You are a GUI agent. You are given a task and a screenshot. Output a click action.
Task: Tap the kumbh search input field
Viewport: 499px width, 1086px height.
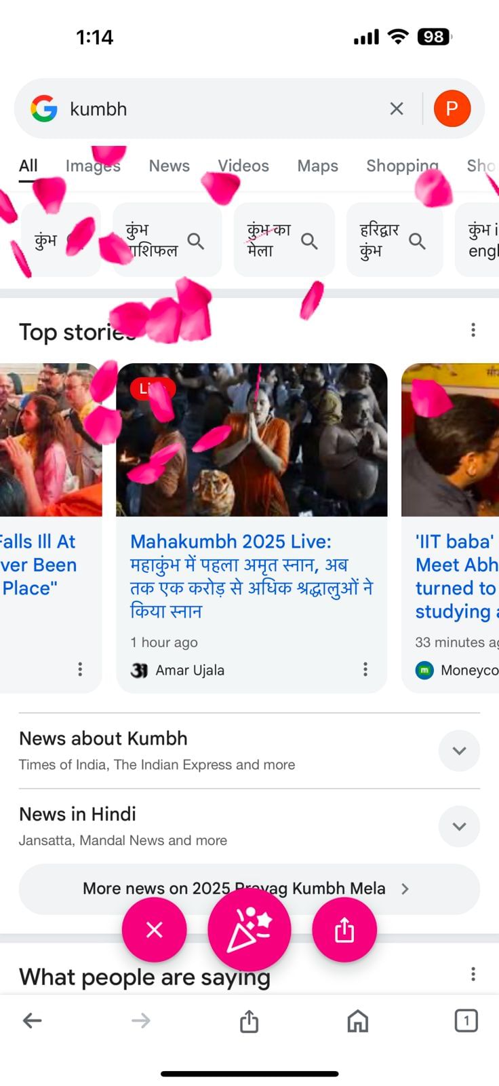224,109
